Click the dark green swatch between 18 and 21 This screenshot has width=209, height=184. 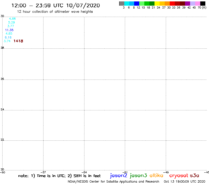[x=152, y=3]
